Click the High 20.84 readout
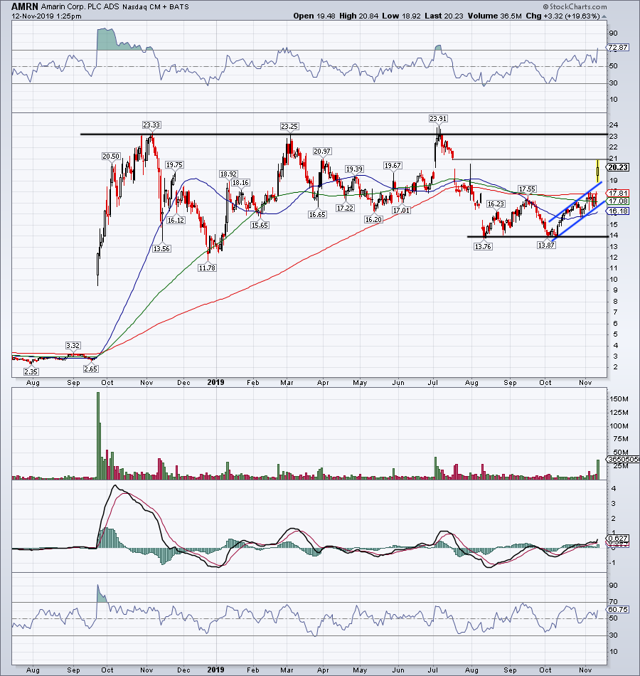 [358, 16]
